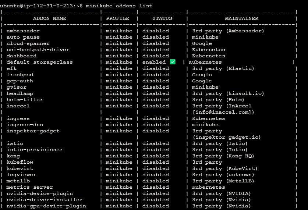
Task: Click the (inspektor-gadget.io) maintainer text
Action: [x=227, y=137]
